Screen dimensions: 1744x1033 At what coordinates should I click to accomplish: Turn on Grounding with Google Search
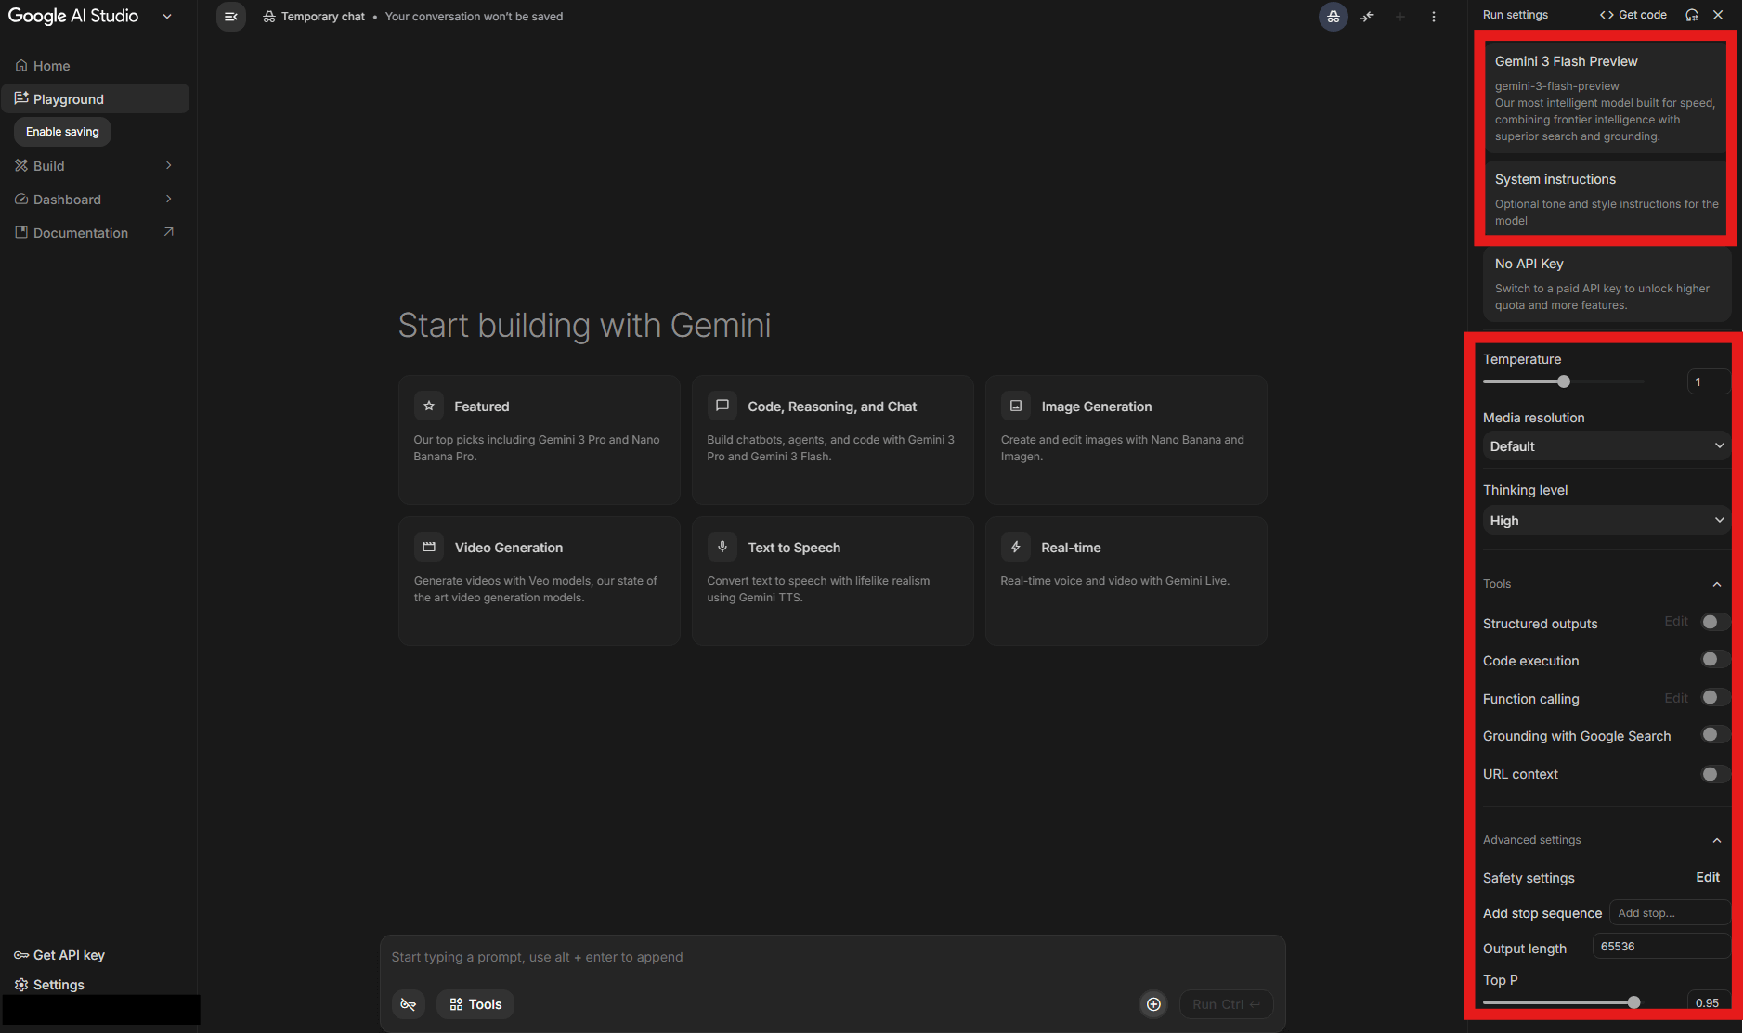(1714, 735)
